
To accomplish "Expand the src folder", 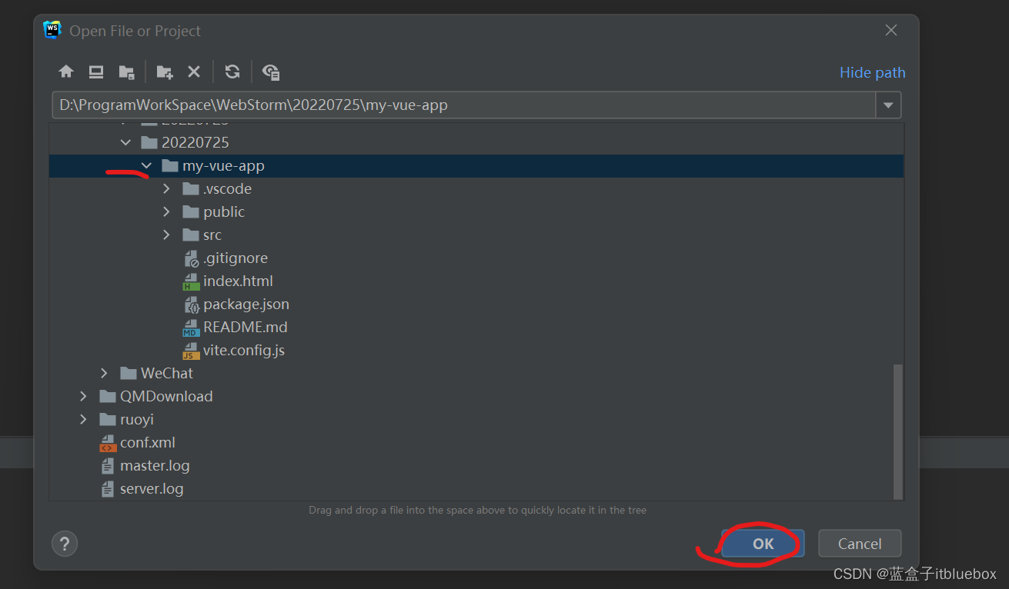I will (167, 235).
